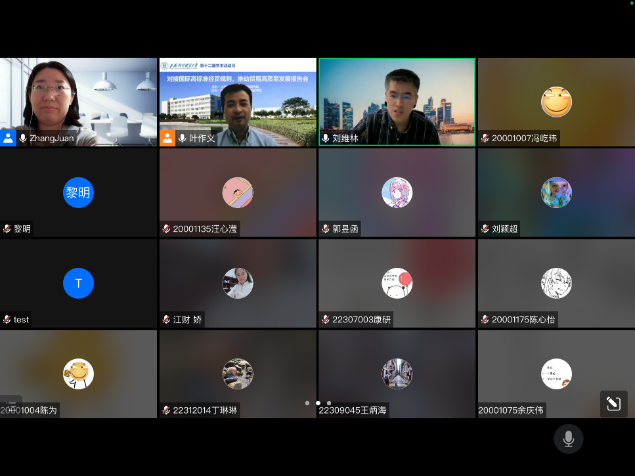
Task: Click muted mic icon beside test
Action: [7, 320]
